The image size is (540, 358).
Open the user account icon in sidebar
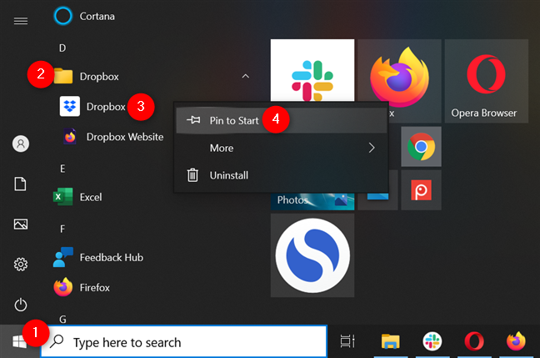click(x=21, y=144)
